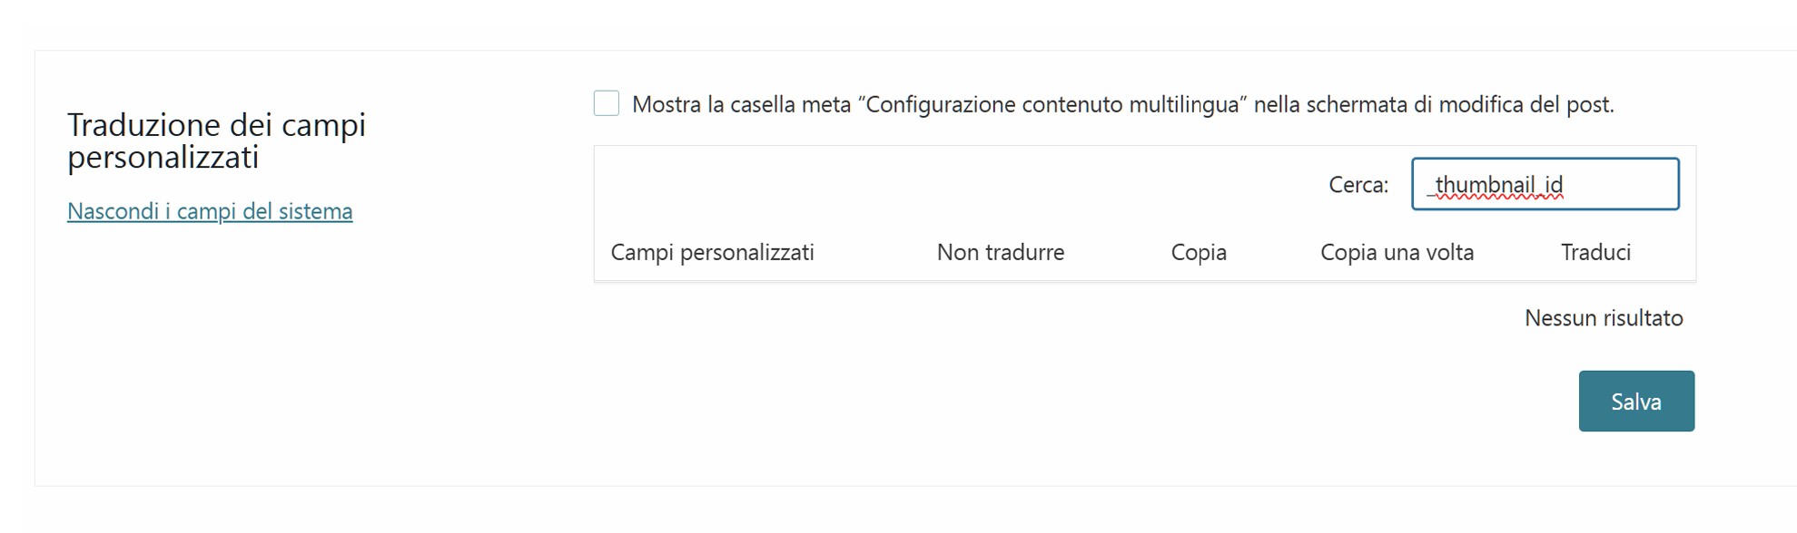This screenshot has height=533, width=1797.
Task: Click the "Nessun risultato" message
Action: 1603,318
